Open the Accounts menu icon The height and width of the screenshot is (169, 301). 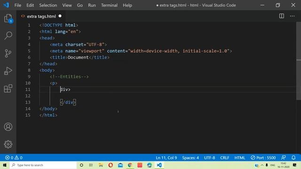click(8, 127)
